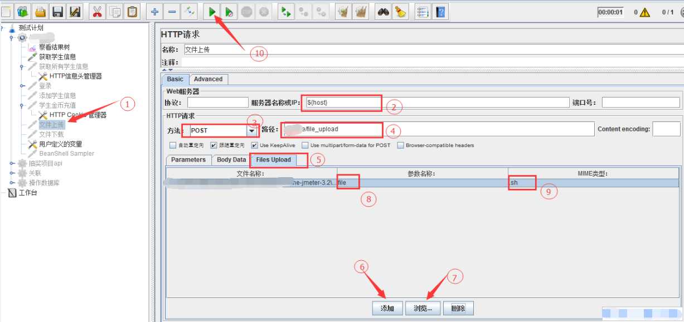Select 文件下载 in the tree

click(51, 134)
